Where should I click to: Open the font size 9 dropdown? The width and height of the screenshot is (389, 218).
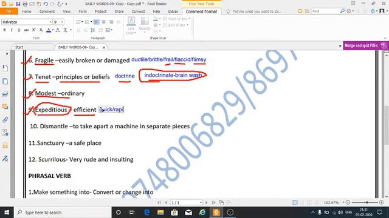point(62,22)
